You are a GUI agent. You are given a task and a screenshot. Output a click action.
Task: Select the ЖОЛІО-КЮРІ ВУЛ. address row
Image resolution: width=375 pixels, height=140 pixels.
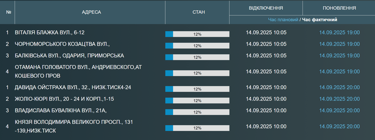tap(64, 99)
